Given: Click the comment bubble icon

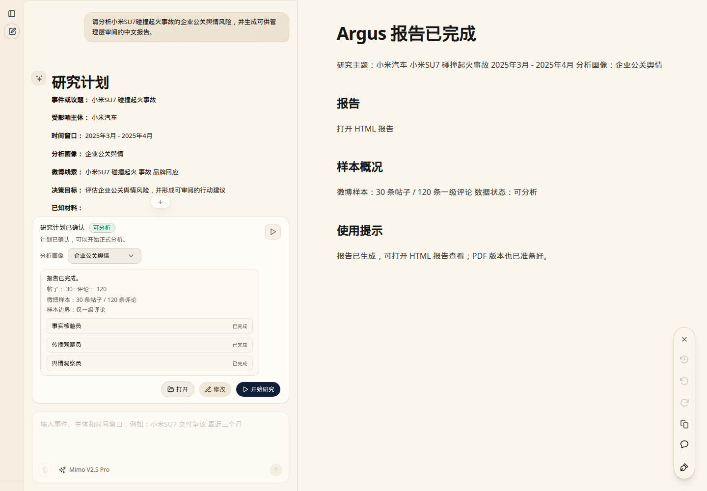Looking at the screenshot, I should 684,444.
